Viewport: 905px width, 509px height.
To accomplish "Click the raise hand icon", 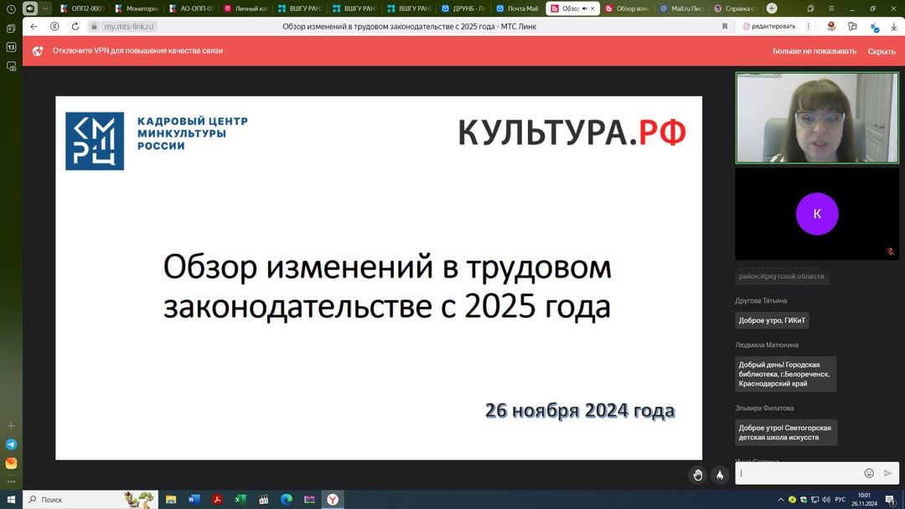I will click(698, 475).
